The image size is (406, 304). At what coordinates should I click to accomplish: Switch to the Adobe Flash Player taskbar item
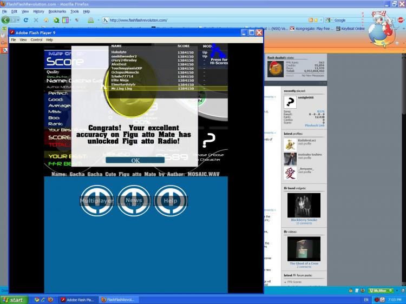[77, 300]
